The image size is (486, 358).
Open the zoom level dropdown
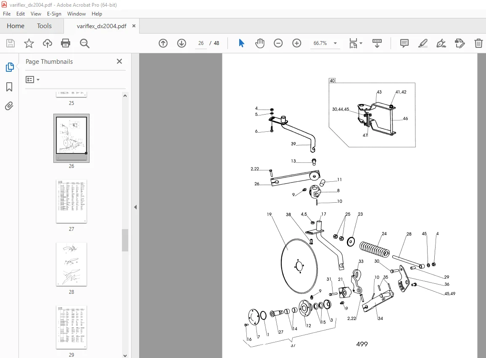pos(335,43)
